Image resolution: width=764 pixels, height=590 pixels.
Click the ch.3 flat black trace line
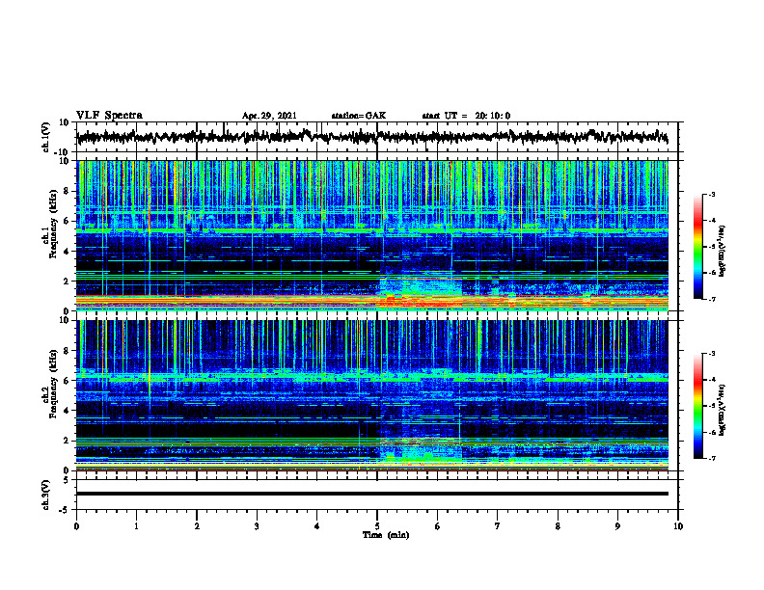click(x=372, y=494)
